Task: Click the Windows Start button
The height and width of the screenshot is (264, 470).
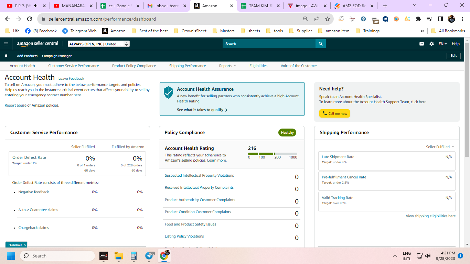Action: tap(11, 256)
